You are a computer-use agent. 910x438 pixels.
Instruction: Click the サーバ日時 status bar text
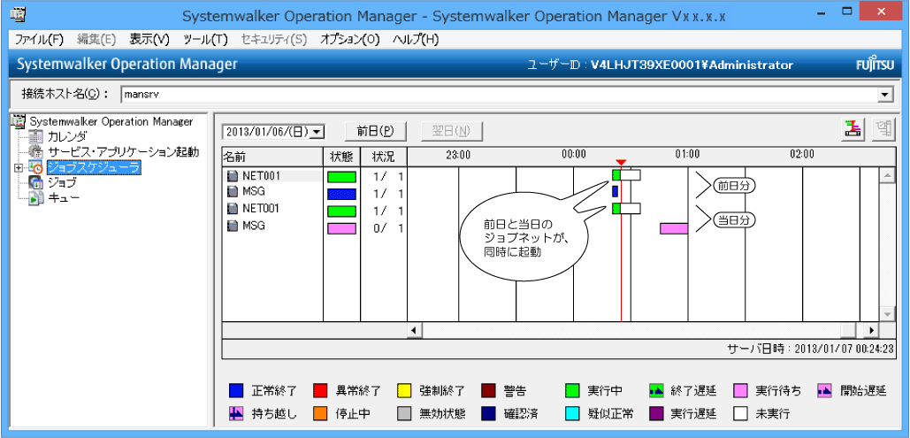[810, 350]
